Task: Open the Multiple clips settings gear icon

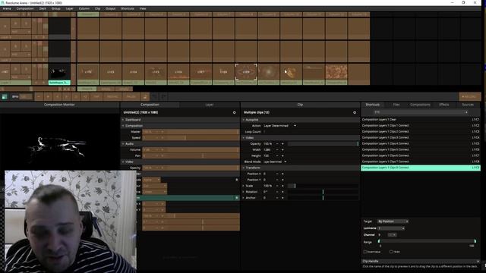Action: coord(355,113)
